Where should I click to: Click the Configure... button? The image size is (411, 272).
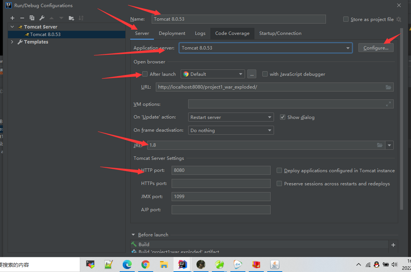[x=376, y=48]
